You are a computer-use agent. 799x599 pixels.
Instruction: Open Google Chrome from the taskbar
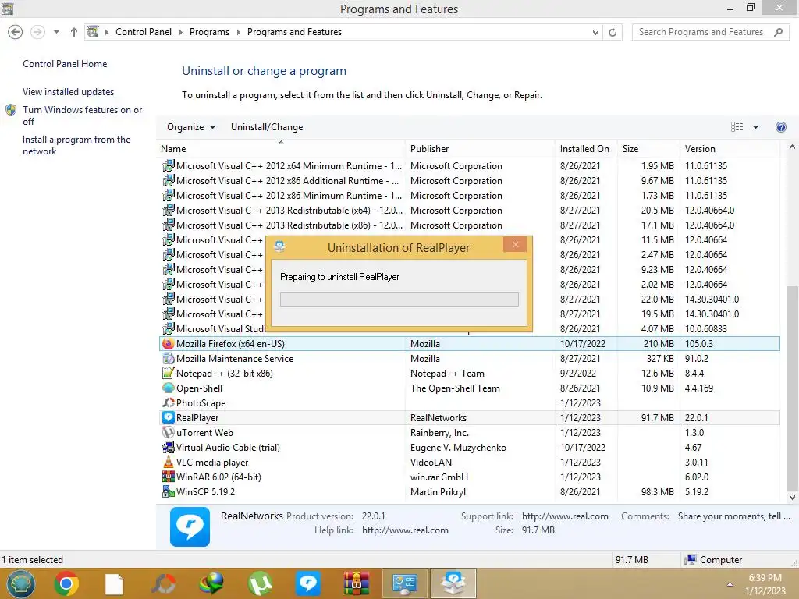click(x=66, y=583)
